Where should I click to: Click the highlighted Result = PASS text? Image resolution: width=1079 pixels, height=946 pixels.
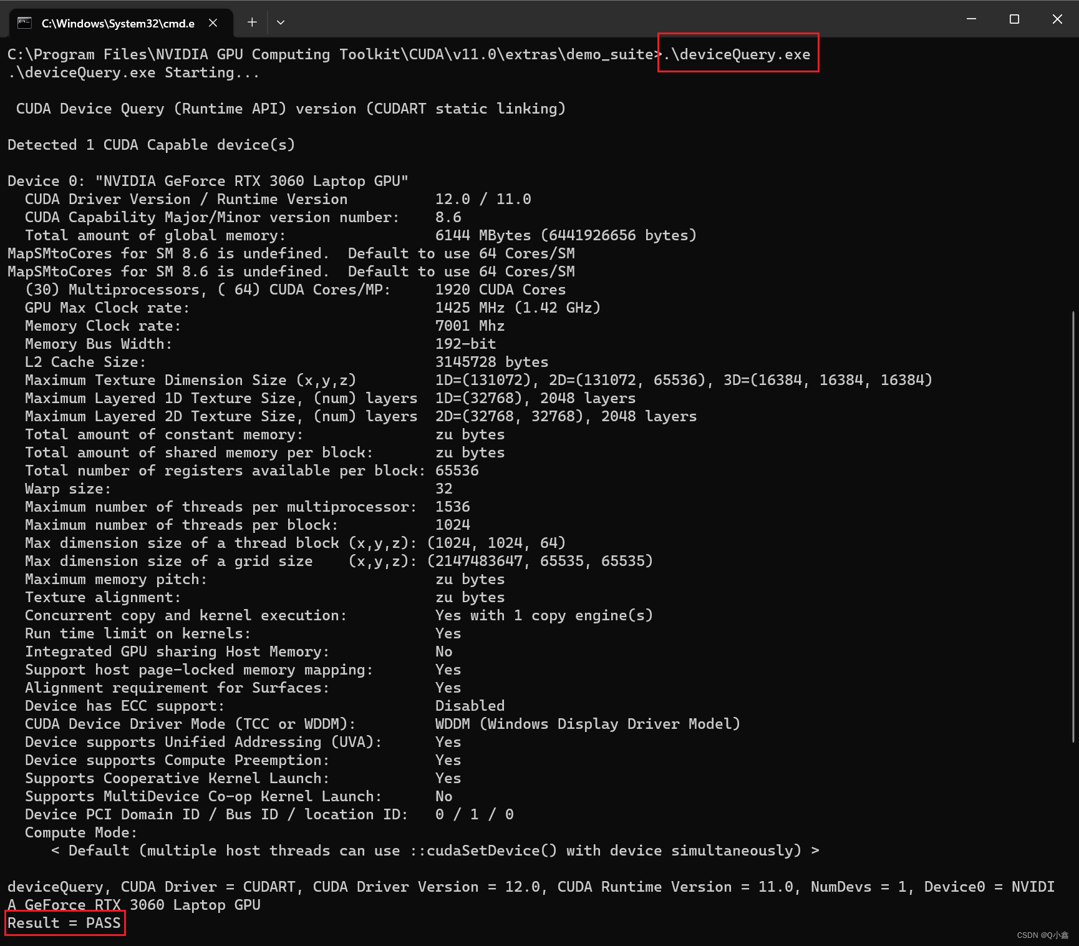(64, 923)
